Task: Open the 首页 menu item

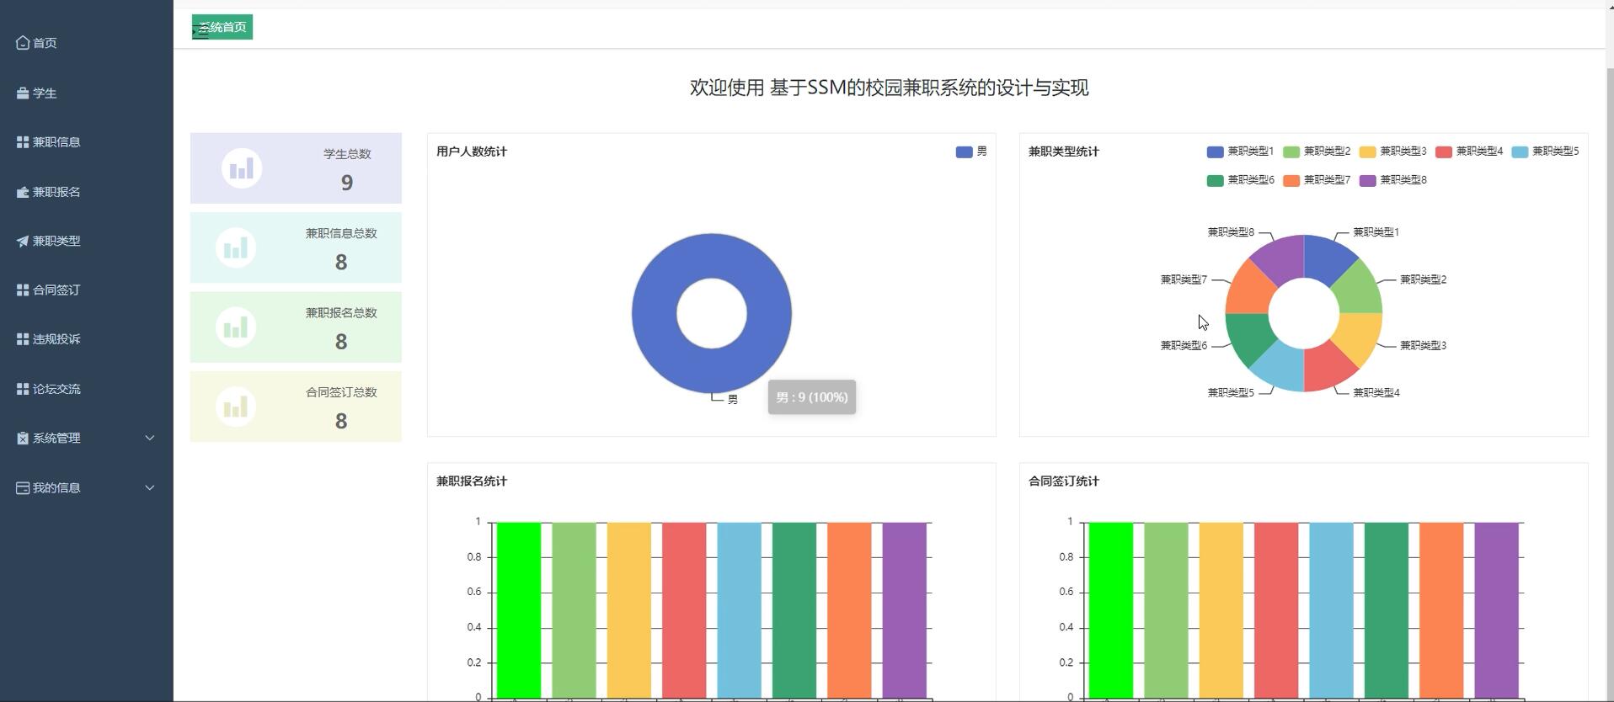Action: point(87,43)
